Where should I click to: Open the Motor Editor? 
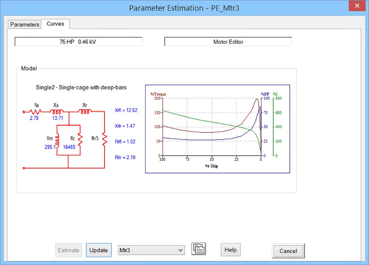pos(228,42)
